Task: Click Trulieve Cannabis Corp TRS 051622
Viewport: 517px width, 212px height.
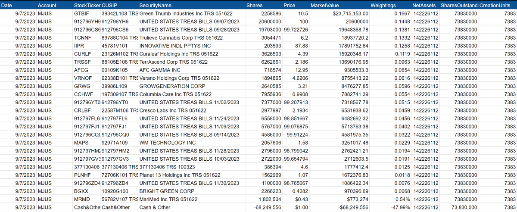Action: [x=181, y=38]
